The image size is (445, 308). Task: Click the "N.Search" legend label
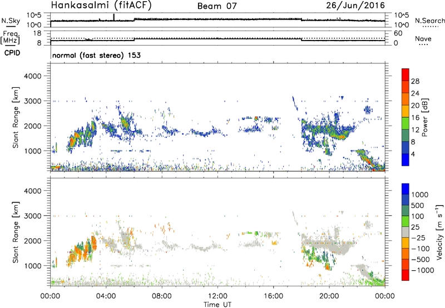pos(429,21)
